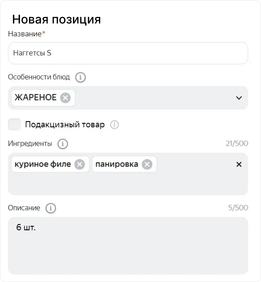Remove the ЖАРЕНОЕ tag
Viewport: 261px width, 282px height.
[65, 98]
